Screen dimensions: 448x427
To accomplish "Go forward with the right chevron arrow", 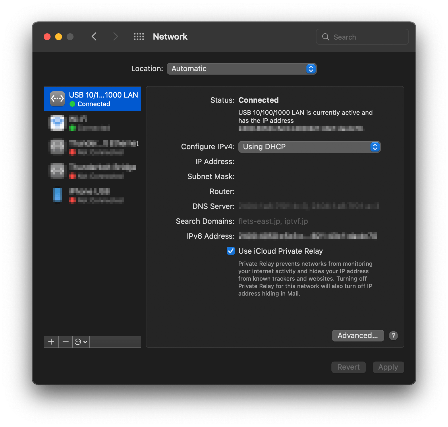I will 115,36.
